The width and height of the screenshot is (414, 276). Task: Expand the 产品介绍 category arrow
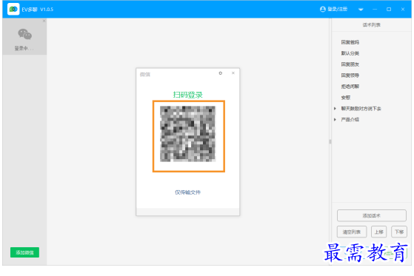tap(335, 120)
